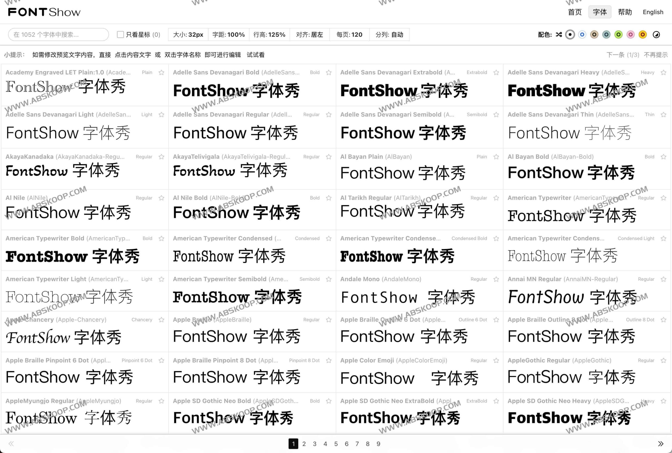Viewport: 672px width, 453px height.
Task: Star Adelle Sans Devanagari Light font
Action: coord(162,115)
